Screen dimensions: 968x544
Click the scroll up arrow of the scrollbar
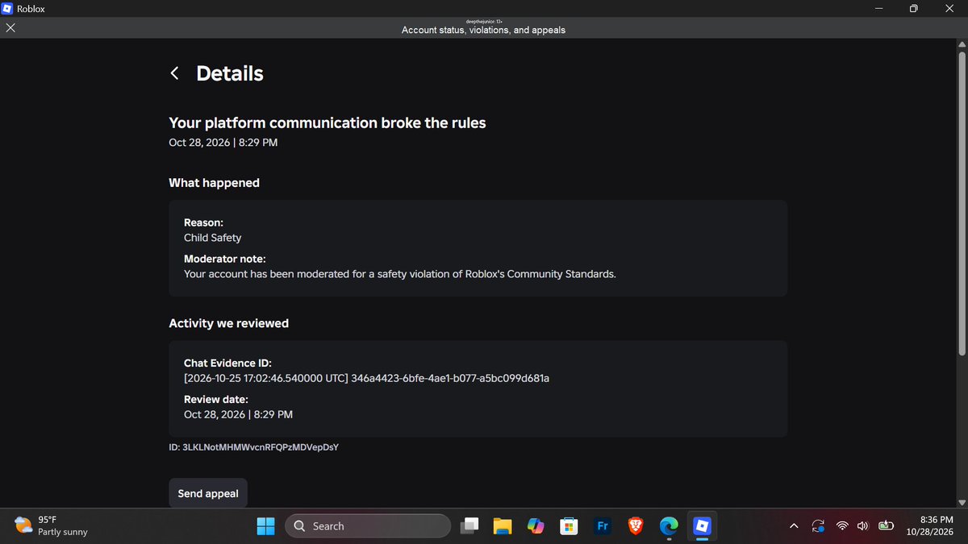[962, 44]
